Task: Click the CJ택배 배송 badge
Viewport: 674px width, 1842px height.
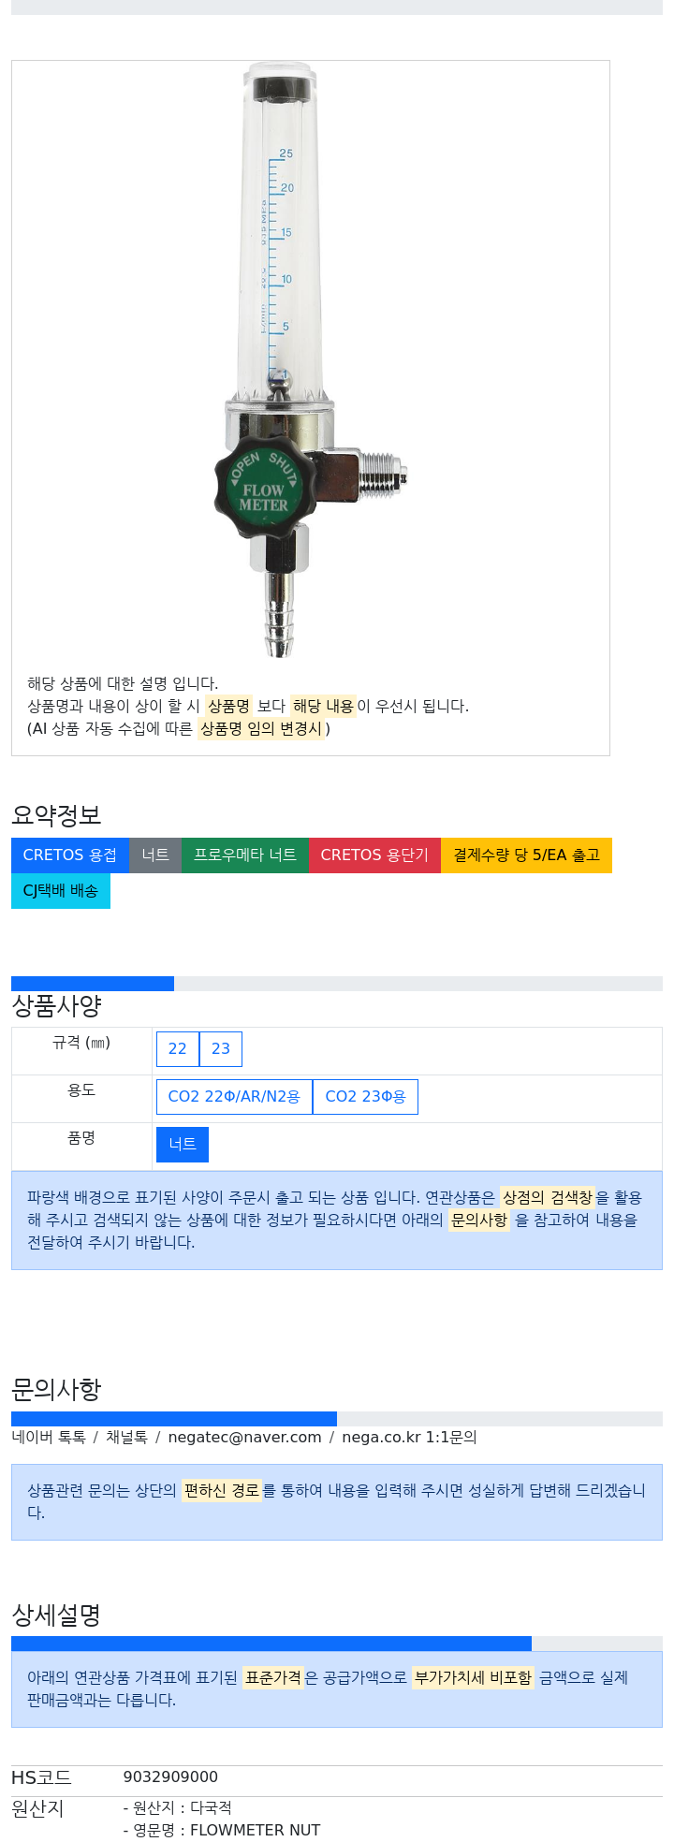Action: click(x=61, y=891)
